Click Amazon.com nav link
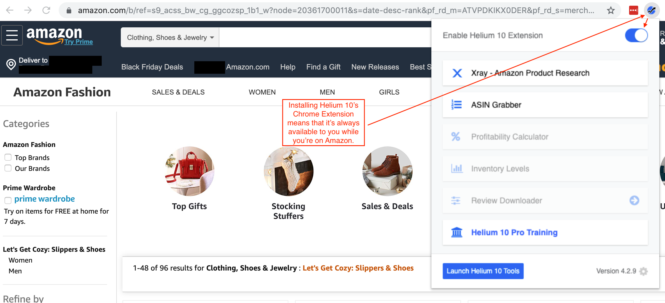665x303 pixels. [x=248, y=67]
